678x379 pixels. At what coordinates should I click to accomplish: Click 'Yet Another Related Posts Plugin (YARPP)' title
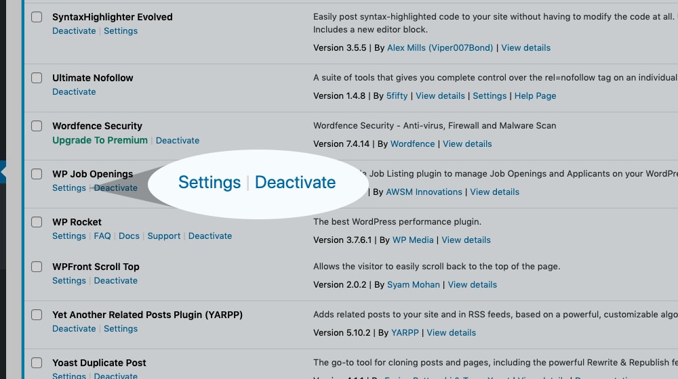(x=147, y=315)
